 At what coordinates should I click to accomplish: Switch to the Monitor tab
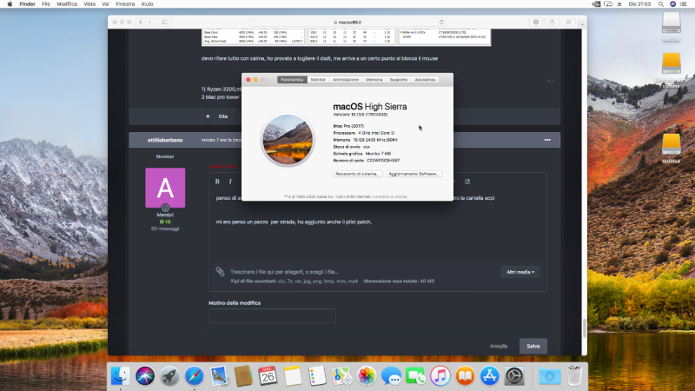click(x=318, y=80)
